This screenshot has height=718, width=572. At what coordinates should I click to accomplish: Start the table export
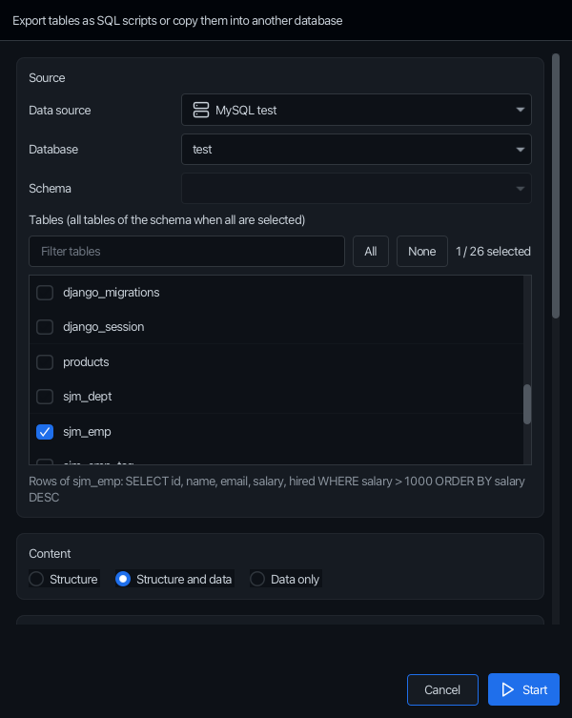523,689
